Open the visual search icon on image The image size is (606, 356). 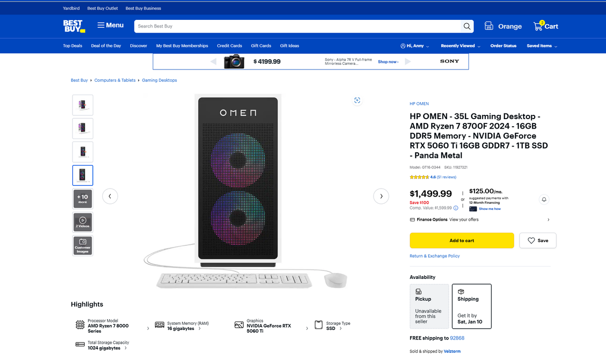tap(357, 100)
